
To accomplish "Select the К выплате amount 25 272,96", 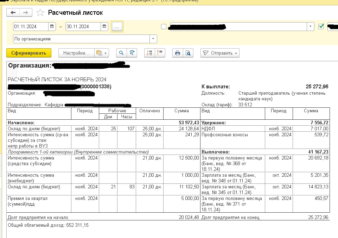I will (x=317, y=87).
